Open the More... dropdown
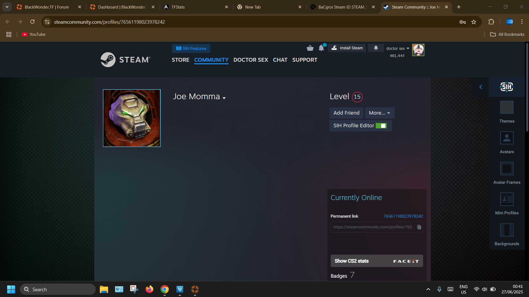 click(380, 113)
